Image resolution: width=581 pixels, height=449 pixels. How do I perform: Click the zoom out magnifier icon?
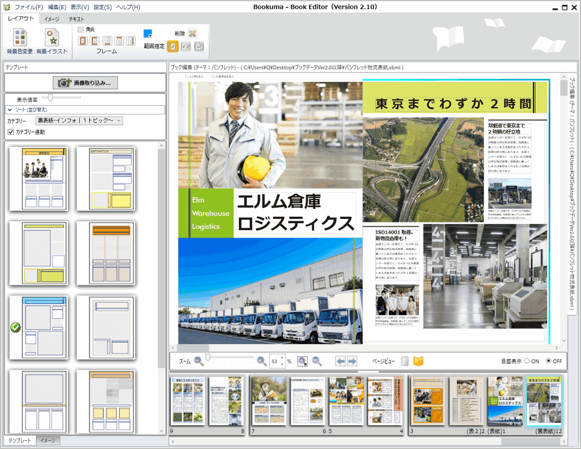[x=199, y=361]
